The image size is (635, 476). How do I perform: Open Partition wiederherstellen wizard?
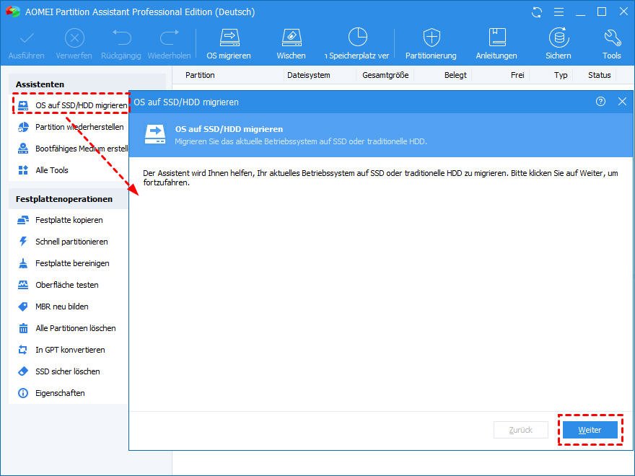coord(71,127)
